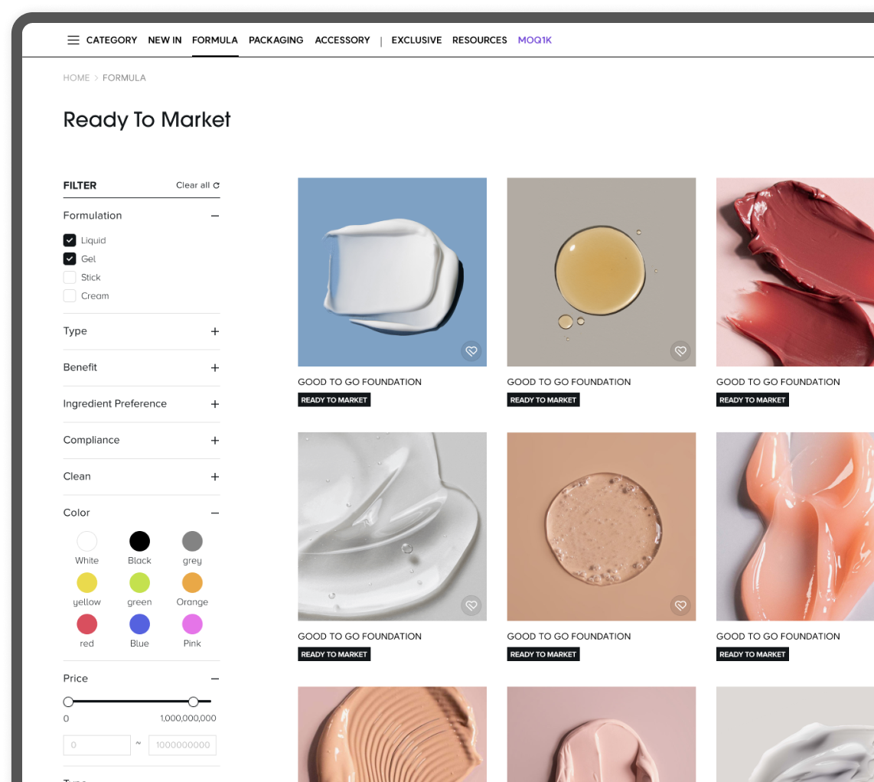Screen dimensions: 874x782
Task: Select the Black color swatch
Action: click(x=139, y=541)
